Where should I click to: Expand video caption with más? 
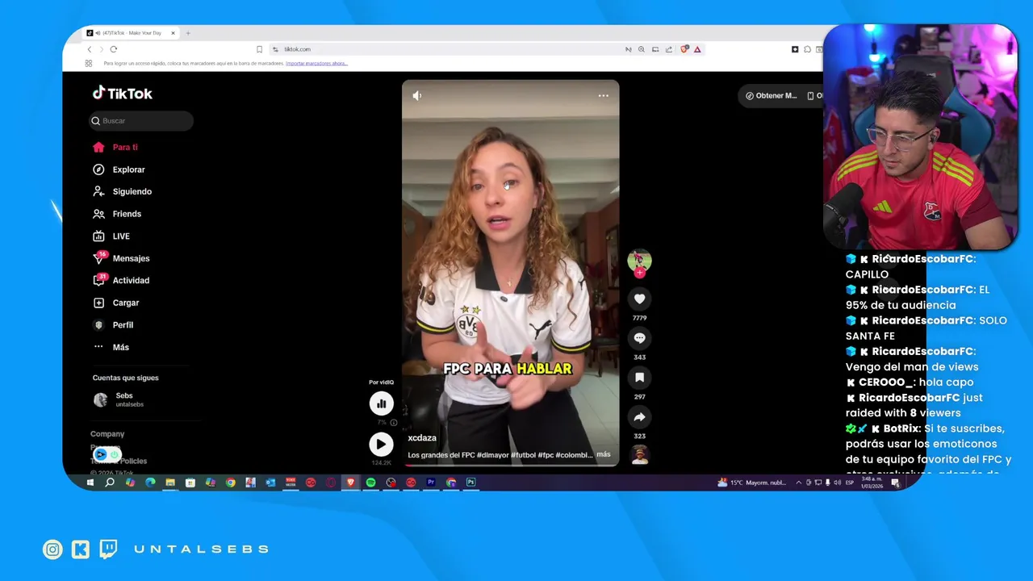[604, 454]
